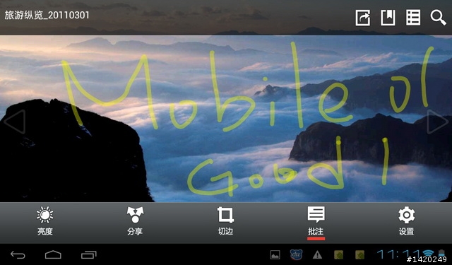Open the bookmark icon in top bar
The height and width of the screenshot is (265, 452).
pos(388,18)
